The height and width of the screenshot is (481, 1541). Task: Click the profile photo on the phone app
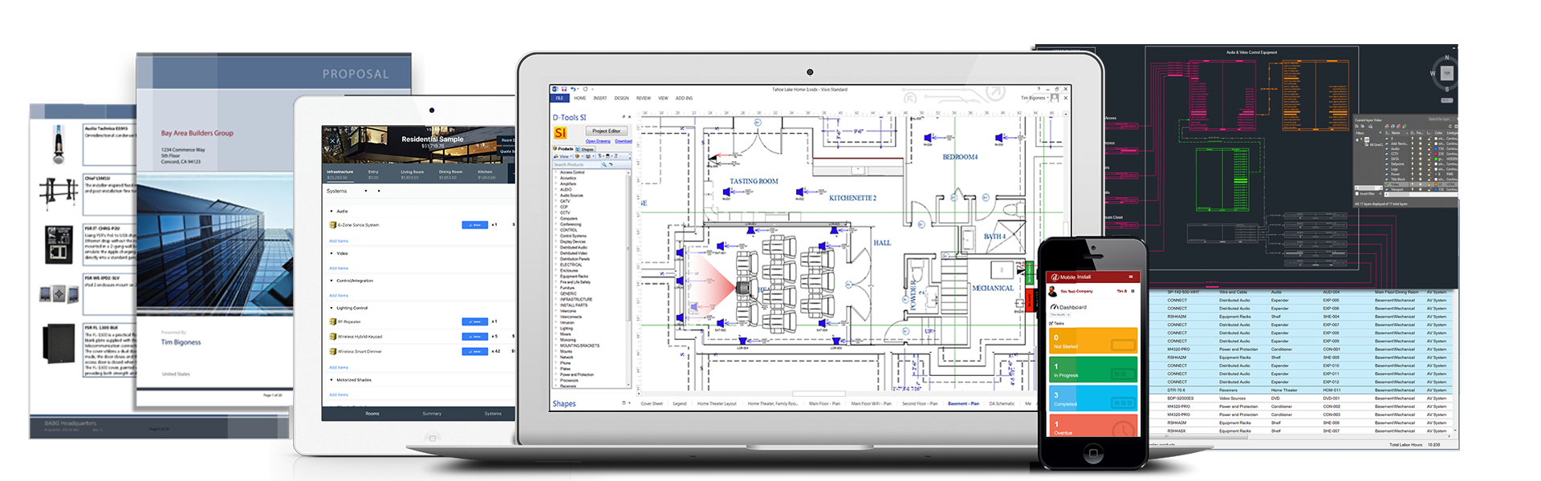coord(1053,292)
